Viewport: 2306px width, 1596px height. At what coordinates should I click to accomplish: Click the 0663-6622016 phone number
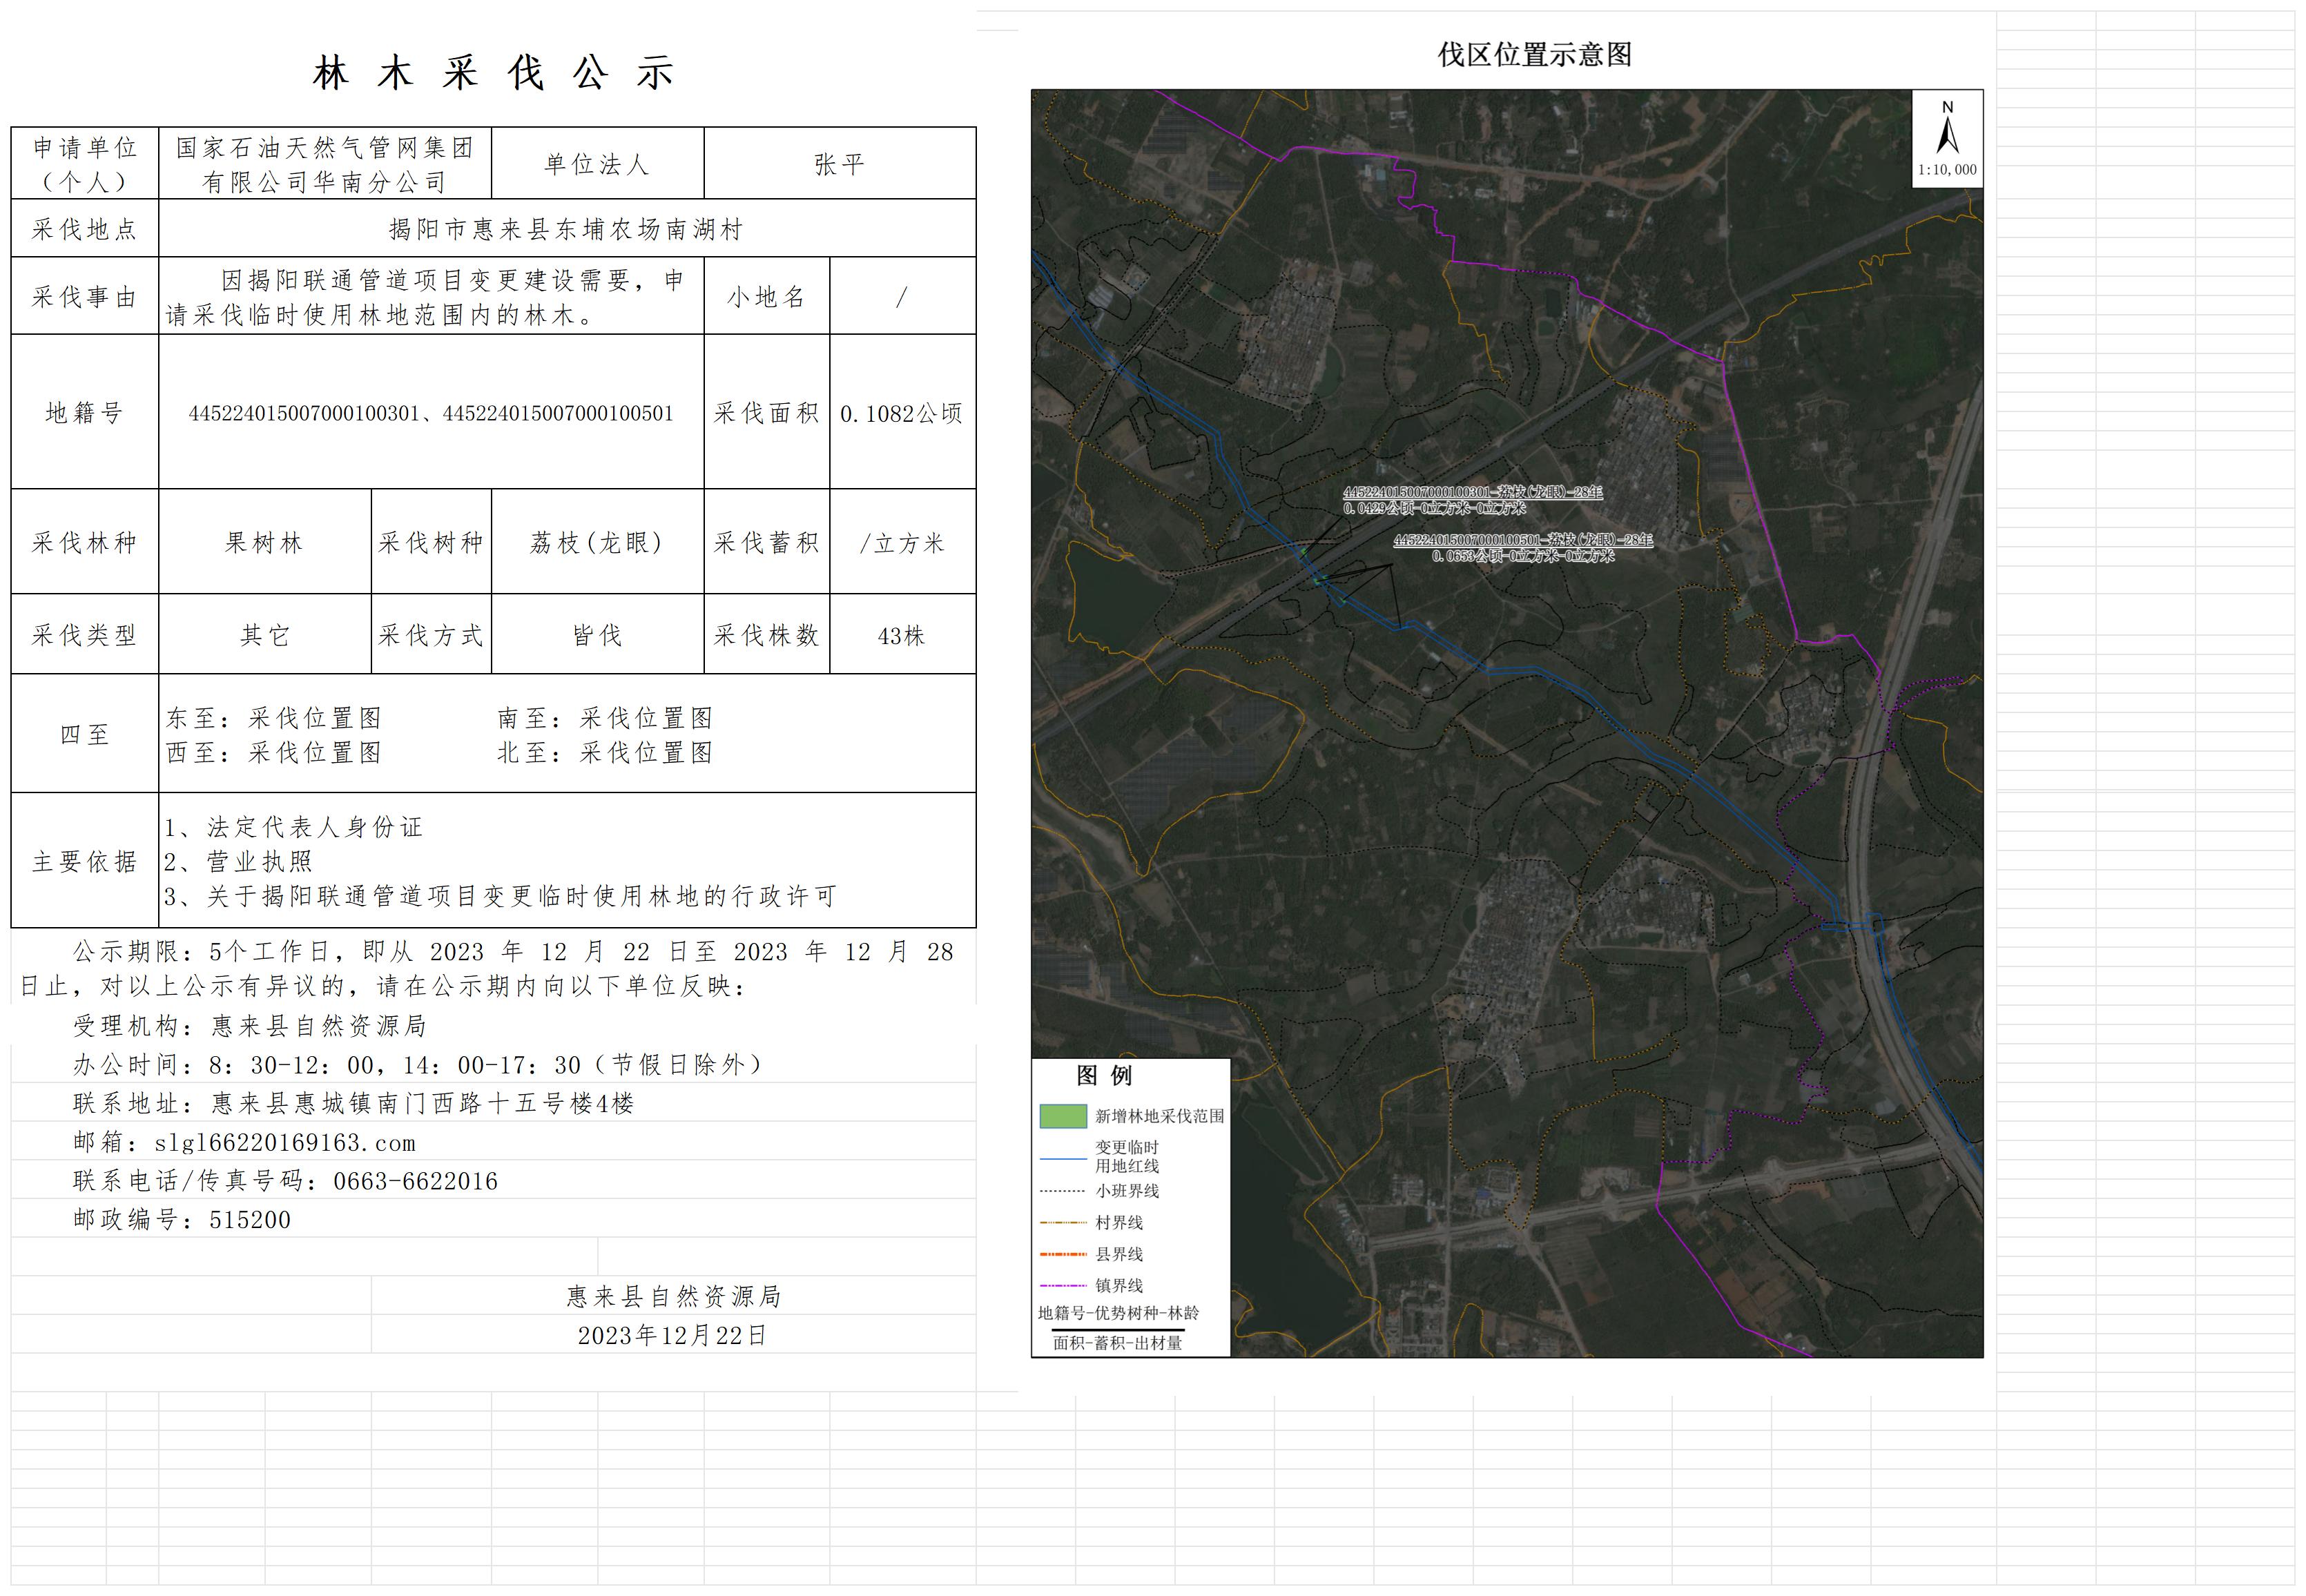(415, 1182)
